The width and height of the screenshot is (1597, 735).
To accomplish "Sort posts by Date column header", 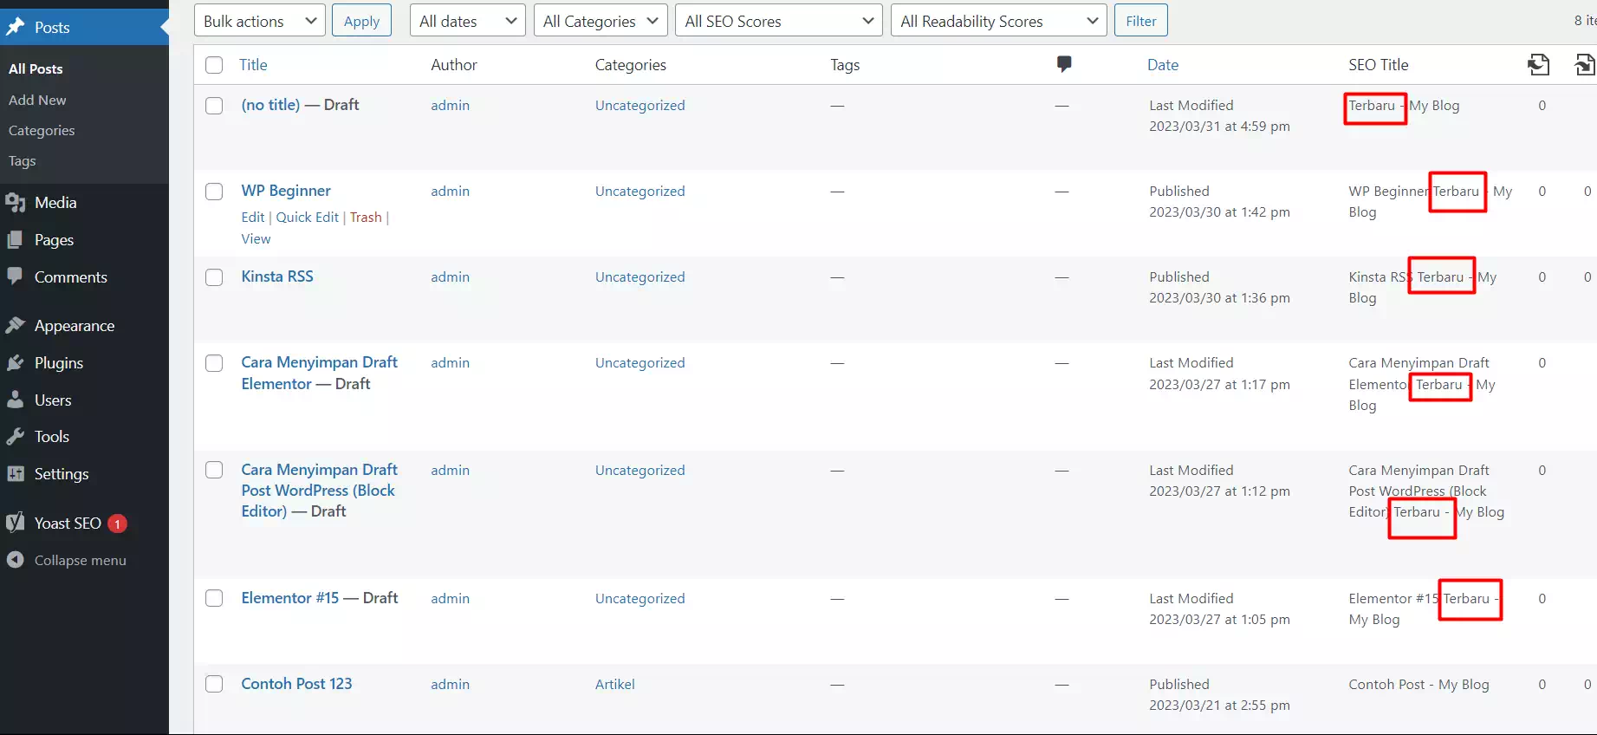I will [1163, 65].
